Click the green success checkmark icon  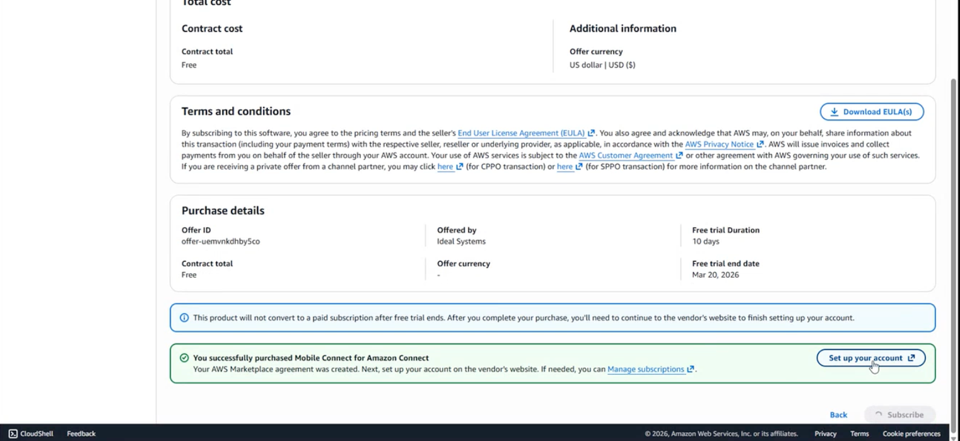(x=184, y=358)
